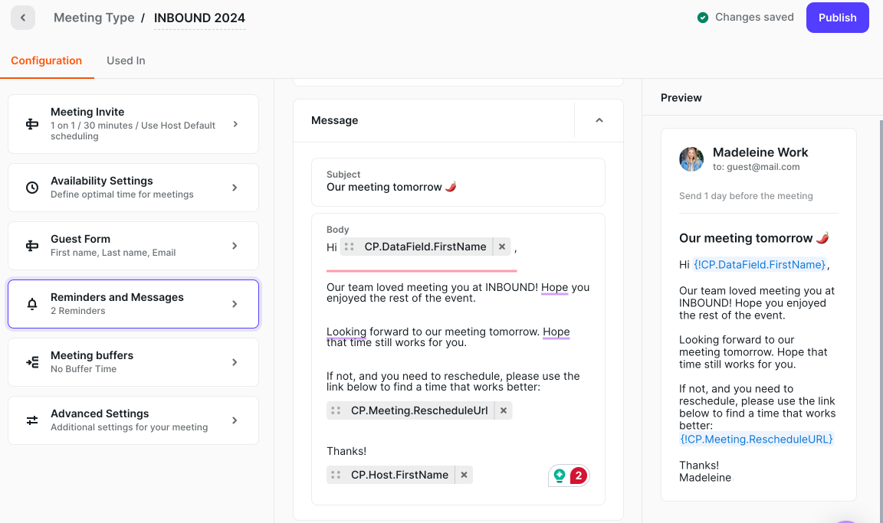Open {!CP.Meeting.RescheduleURL} link in preview
This screenshot has width=883, height=523.
point(757,439)
